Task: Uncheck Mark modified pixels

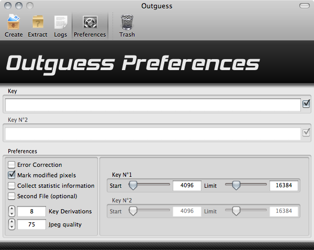Action: point(12,175)
